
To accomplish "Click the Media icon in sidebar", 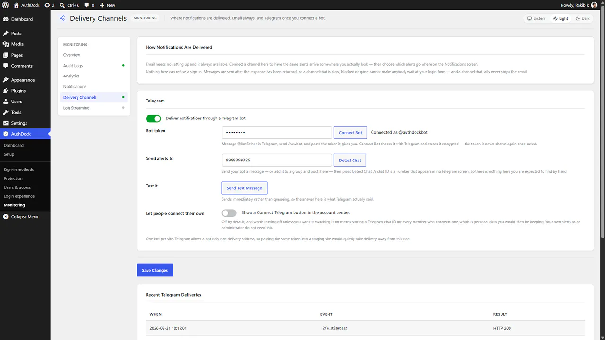I will coord(6,44).
